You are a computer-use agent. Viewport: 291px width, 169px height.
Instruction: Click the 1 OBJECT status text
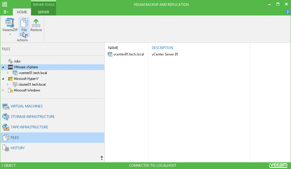tap(8, 166)
